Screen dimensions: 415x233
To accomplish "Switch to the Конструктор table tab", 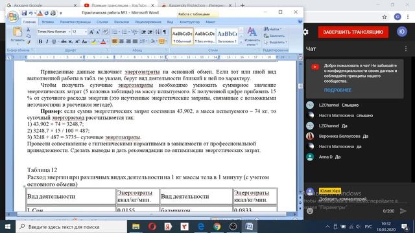I will tap(189, 22).
